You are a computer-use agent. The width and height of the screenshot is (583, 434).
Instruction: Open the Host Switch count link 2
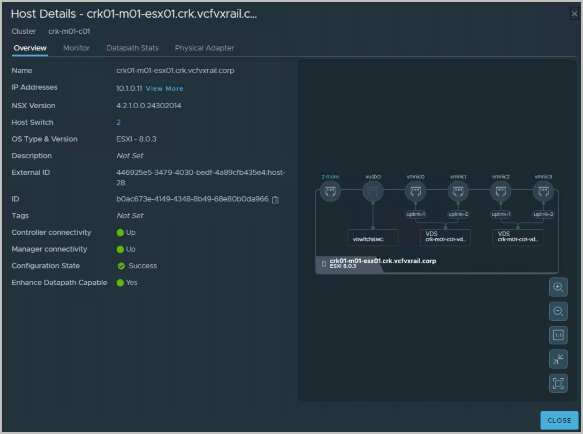point(118,122)
